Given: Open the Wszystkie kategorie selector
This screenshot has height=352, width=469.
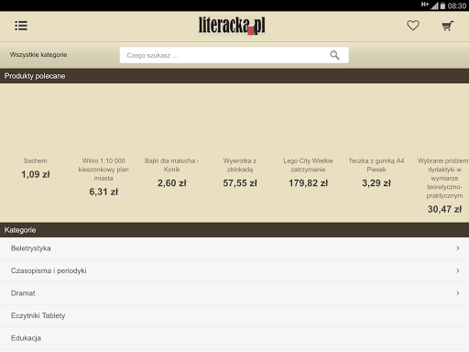Looking at the screenshot, I should [x=38, y=55].
